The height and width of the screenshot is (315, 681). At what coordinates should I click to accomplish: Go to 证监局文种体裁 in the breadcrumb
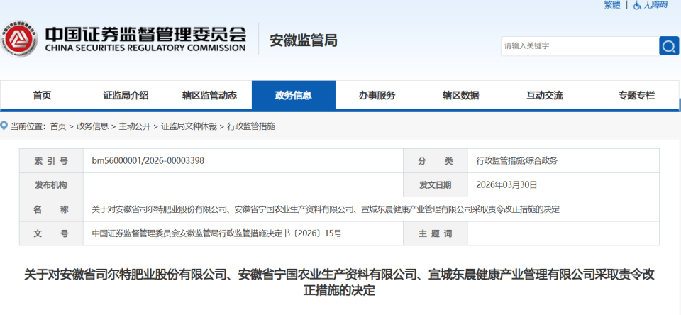[189, 126]
